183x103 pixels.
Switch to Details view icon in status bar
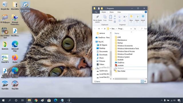coord(142,81)
